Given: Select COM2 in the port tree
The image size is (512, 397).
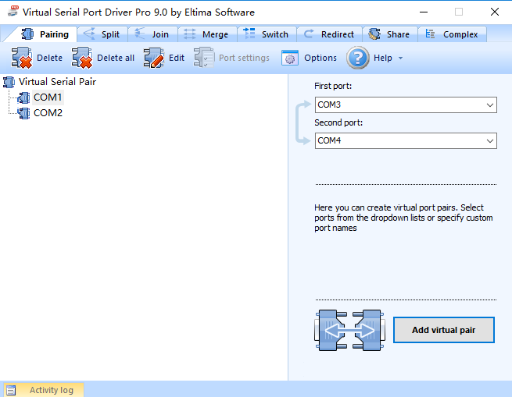Looking at the screenshot, I should tap(48, 113).
